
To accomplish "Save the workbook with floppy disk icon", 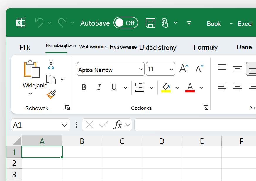I will coord(150,23).
